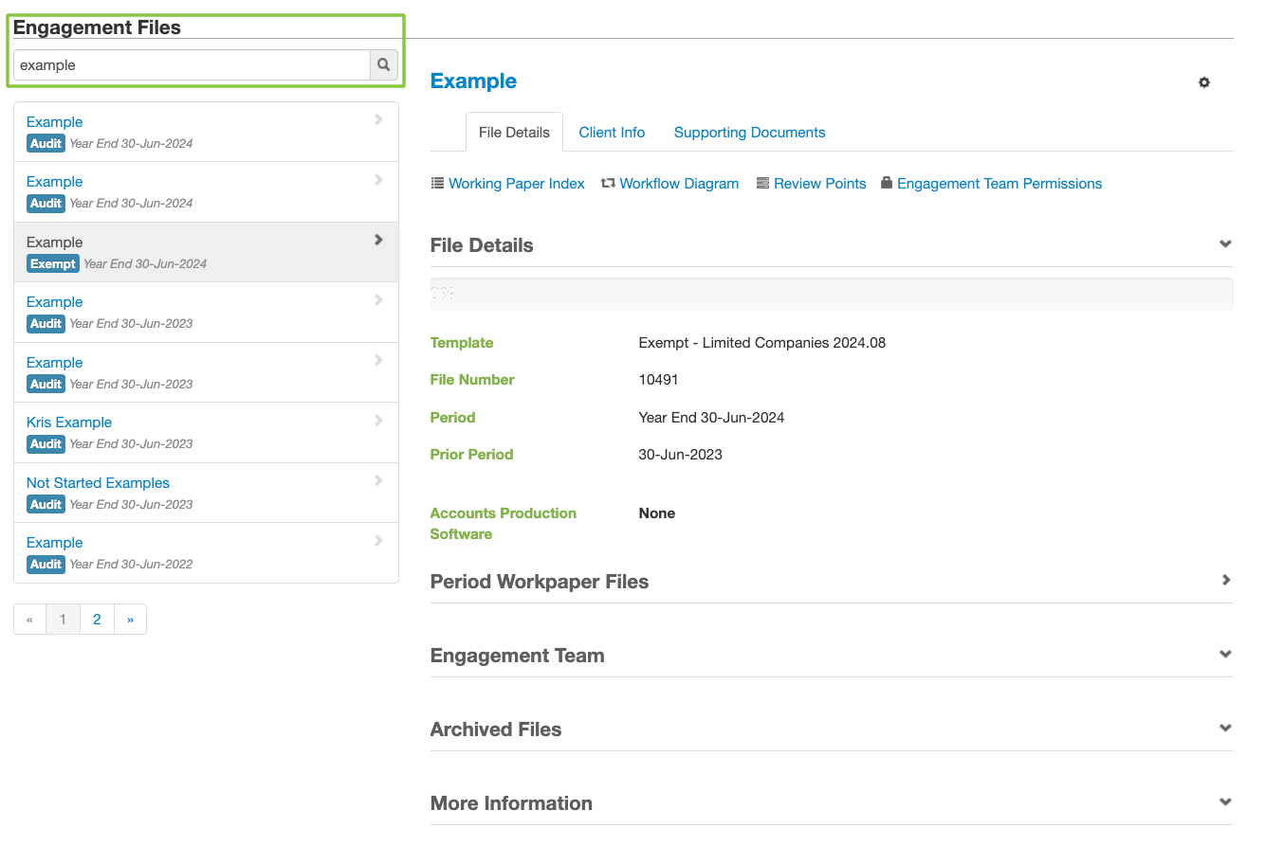
Task: Expand the Period Workpaper Files chevron
Action: pyautogui.click(x=1226, y=580)
